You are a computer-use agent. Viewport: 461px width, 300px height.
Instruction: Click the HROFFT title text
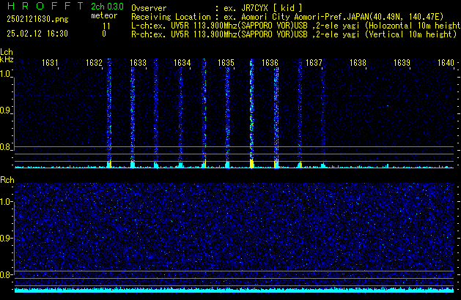(45, 6)
